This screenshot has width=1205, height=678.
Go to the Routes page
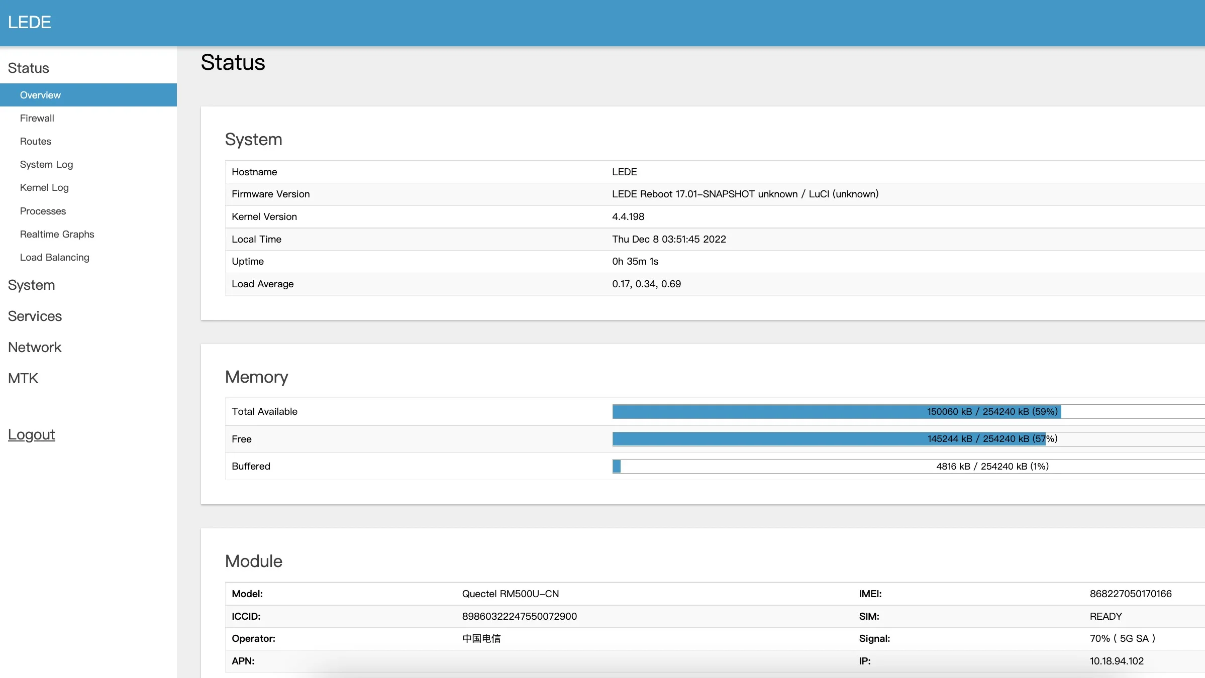pyautogui.click(x=35, y=141)
